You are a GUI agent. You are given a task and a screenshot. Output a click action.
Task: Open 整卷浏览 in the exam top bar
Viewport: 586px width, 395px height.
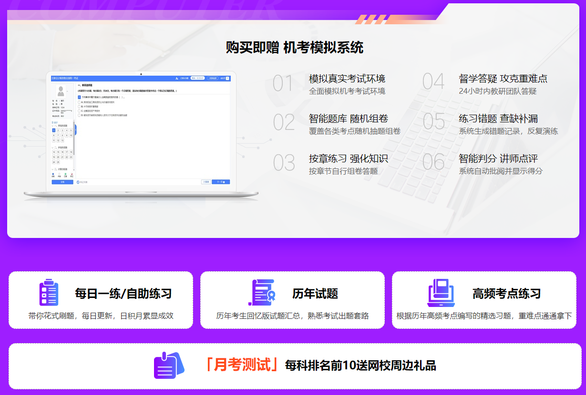pyautogui.click(x=213, y=78)
